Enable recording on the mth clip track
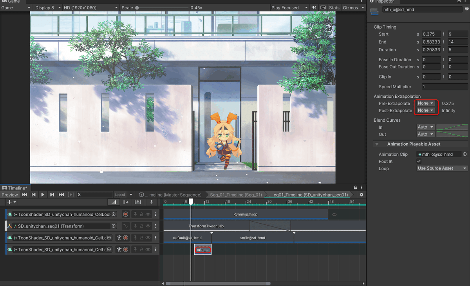This screenshot has height=286, width=470. pyautogui.click(x=126, y=250)
